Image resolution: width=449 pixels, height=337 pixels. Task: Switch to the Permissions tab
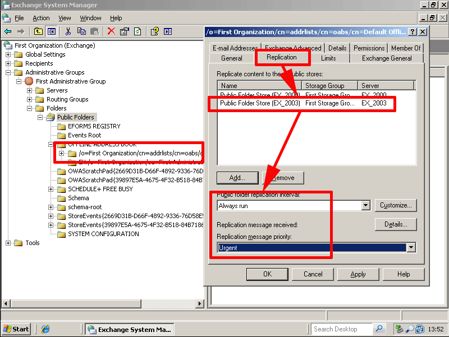tap(369, 48)
